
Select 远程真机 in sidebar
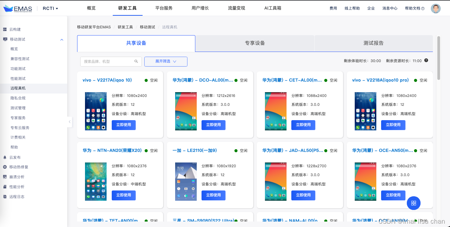[18, 88]
